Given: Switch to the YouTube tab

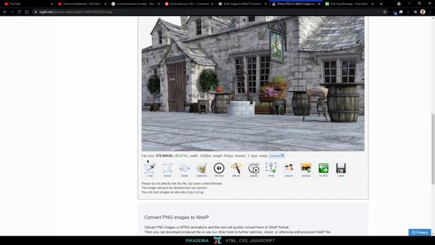Looking at the screenshot, I should tap(27, 4).
